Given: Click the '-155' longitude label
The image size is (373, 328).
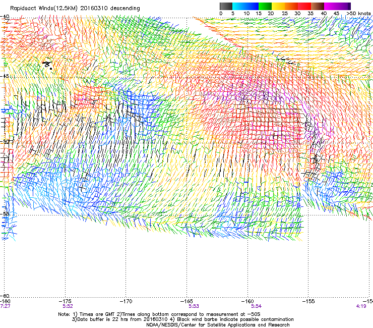Looking at the screenshot, I should [308, 302].
